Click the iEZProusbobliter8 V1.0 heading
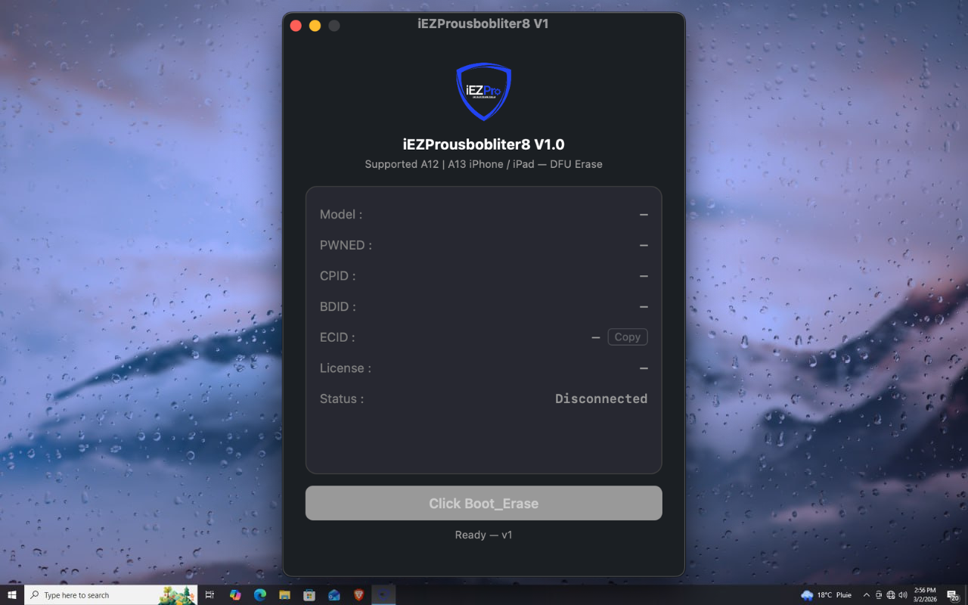Viewport: 968px width, 605px height. tap(483, 144)
